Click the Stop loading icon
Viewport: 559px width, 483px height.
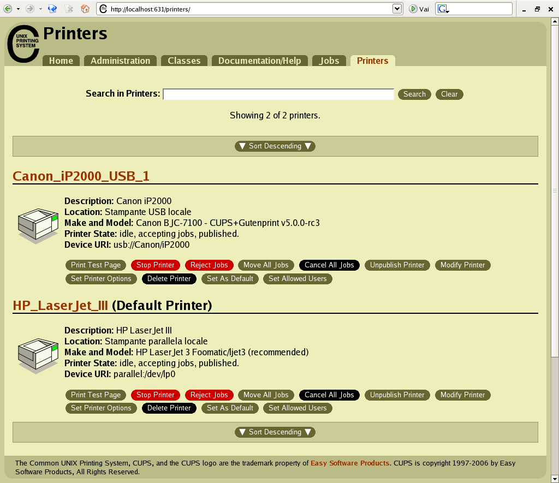click(68, 9)
